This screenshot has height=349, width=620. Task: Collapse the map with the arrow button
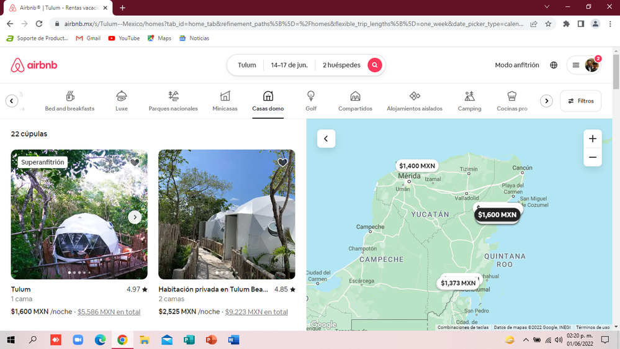(x=326, y=138)
